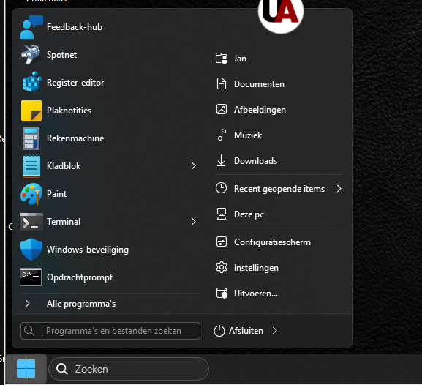
Task: Click the Downloads arrow icon
Action: tap(221, 160)
